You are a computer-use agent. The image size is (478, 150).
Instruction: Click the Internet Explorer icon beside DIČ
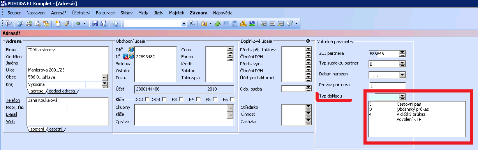(131, 50)
